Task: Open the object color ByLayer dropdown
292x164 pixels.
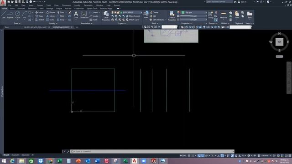Action: pos(194,12)
